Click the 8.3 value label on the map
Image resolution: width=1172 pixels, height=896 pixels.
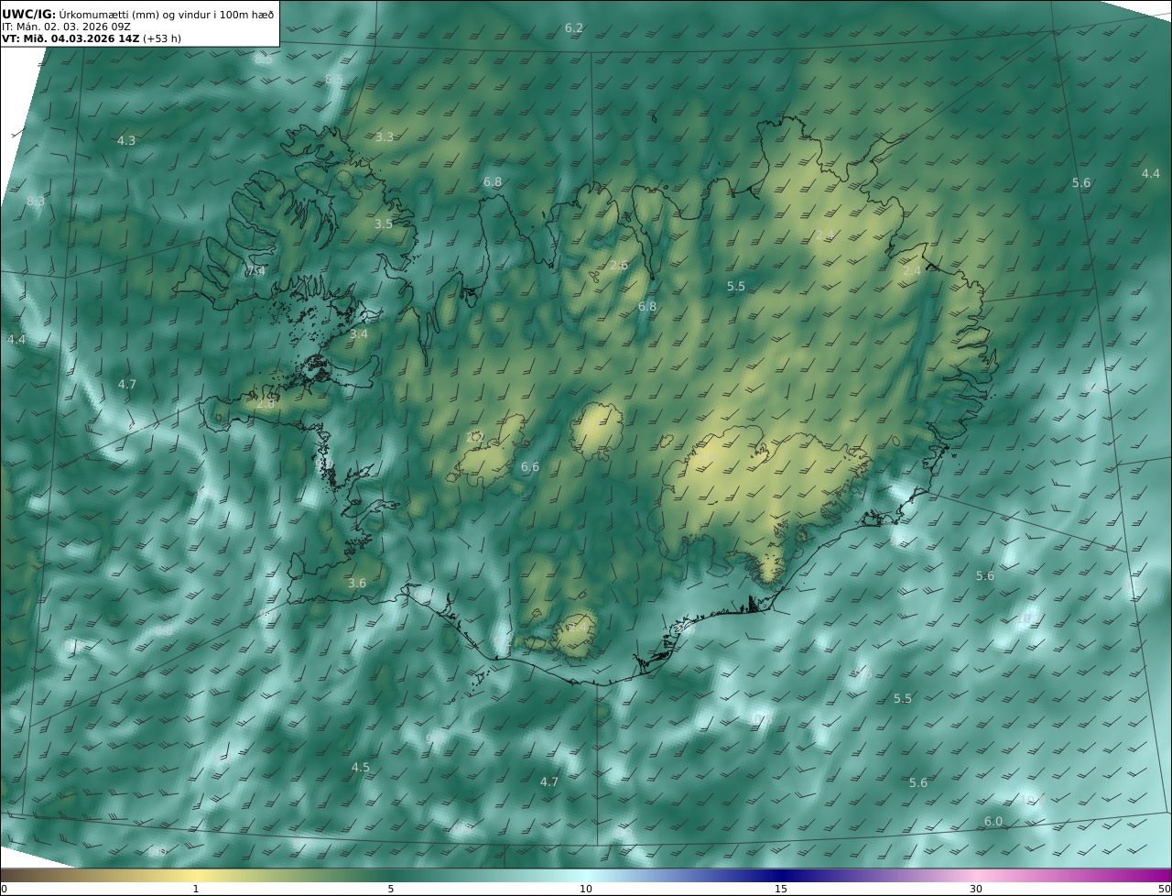pyautogui.click(x=36, y=201)
